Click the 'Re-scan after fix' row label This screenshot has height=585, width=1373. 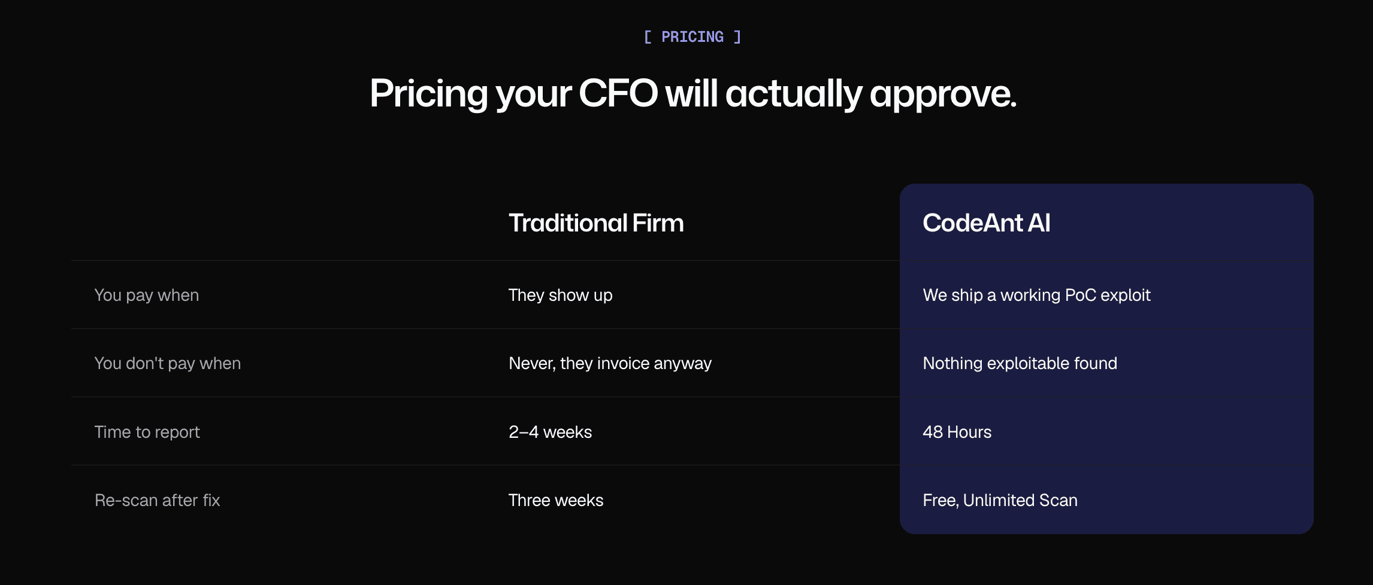click(x=158, y=500)
